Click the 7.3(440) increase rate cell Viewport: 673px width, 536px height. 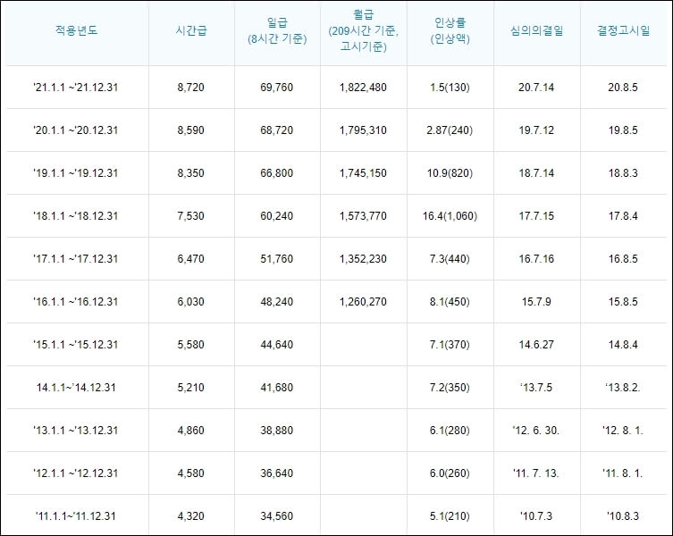450,259
